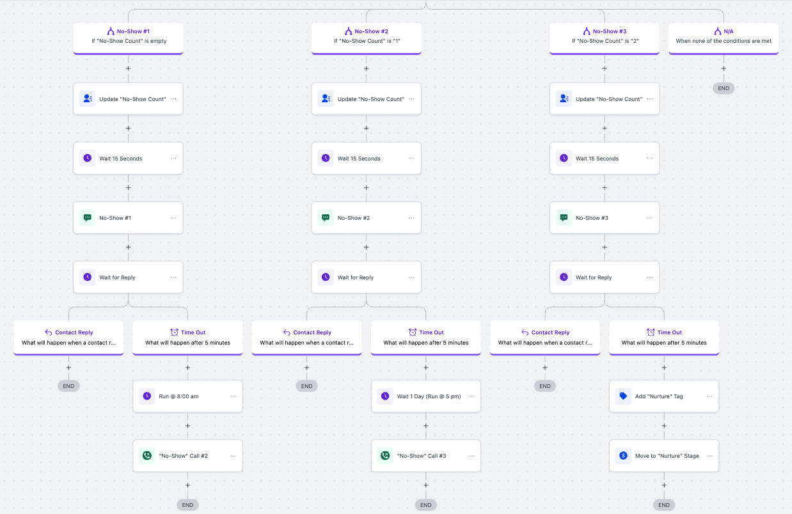This screenshot has width=792, height=514.
Task: Open three-dot menu on Add "Nurture" Tag
Action: (x=709, y=396)
